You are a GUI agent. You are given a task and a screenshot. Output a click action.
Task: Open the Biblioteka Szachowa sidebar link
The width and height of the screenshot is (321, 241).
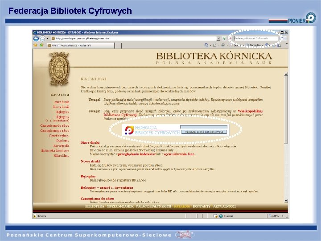pos(55,151)
